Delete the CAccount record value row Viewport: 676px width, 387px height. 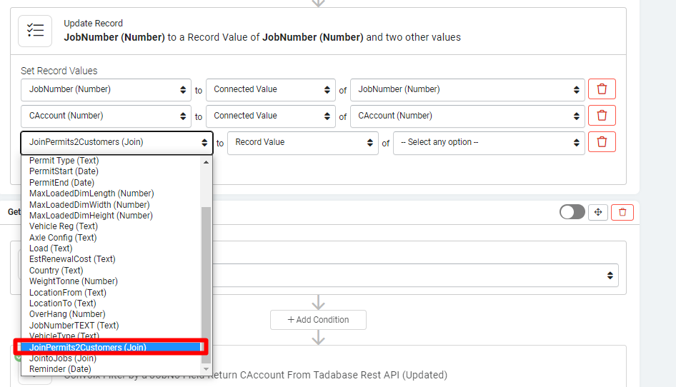point(602,116)
